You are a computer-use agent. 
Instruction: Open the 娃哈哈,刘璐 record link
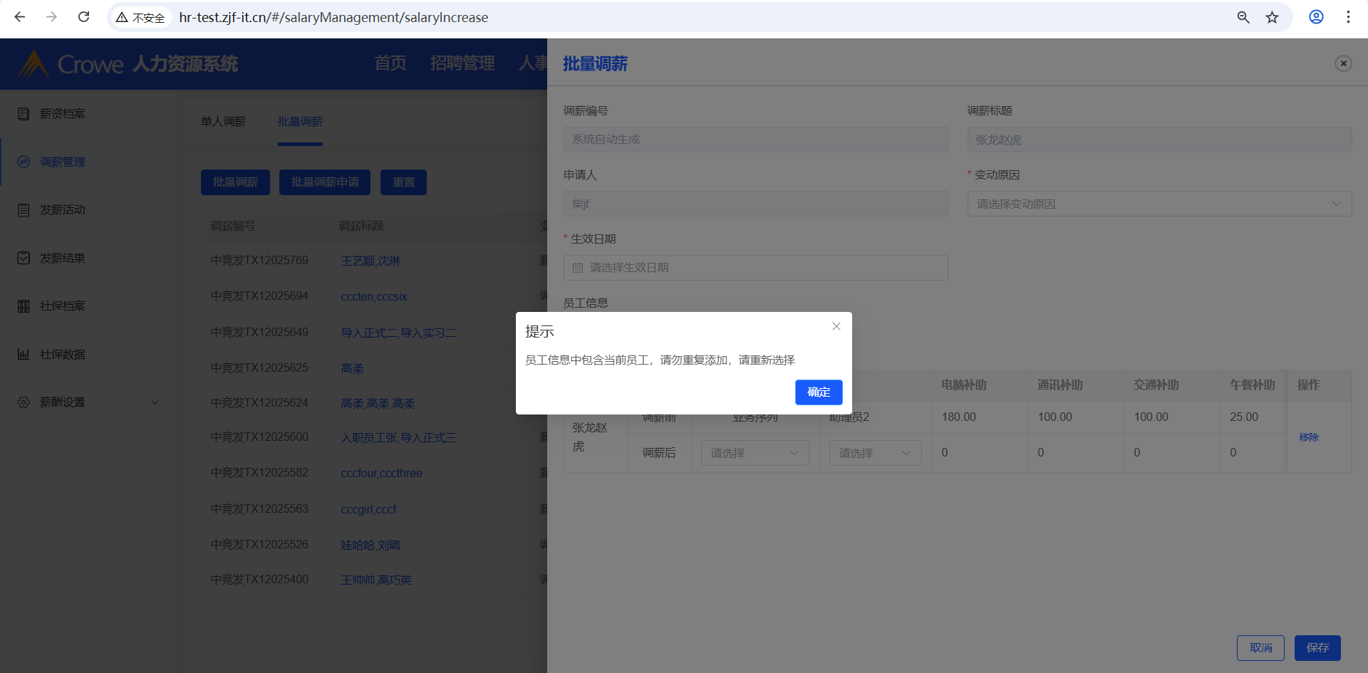click(x=370, y=545)
